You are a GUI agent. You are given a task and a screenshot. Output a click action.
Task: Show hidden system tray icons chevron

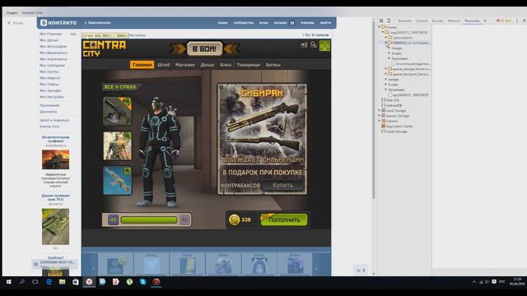click(x=474, y=282)
